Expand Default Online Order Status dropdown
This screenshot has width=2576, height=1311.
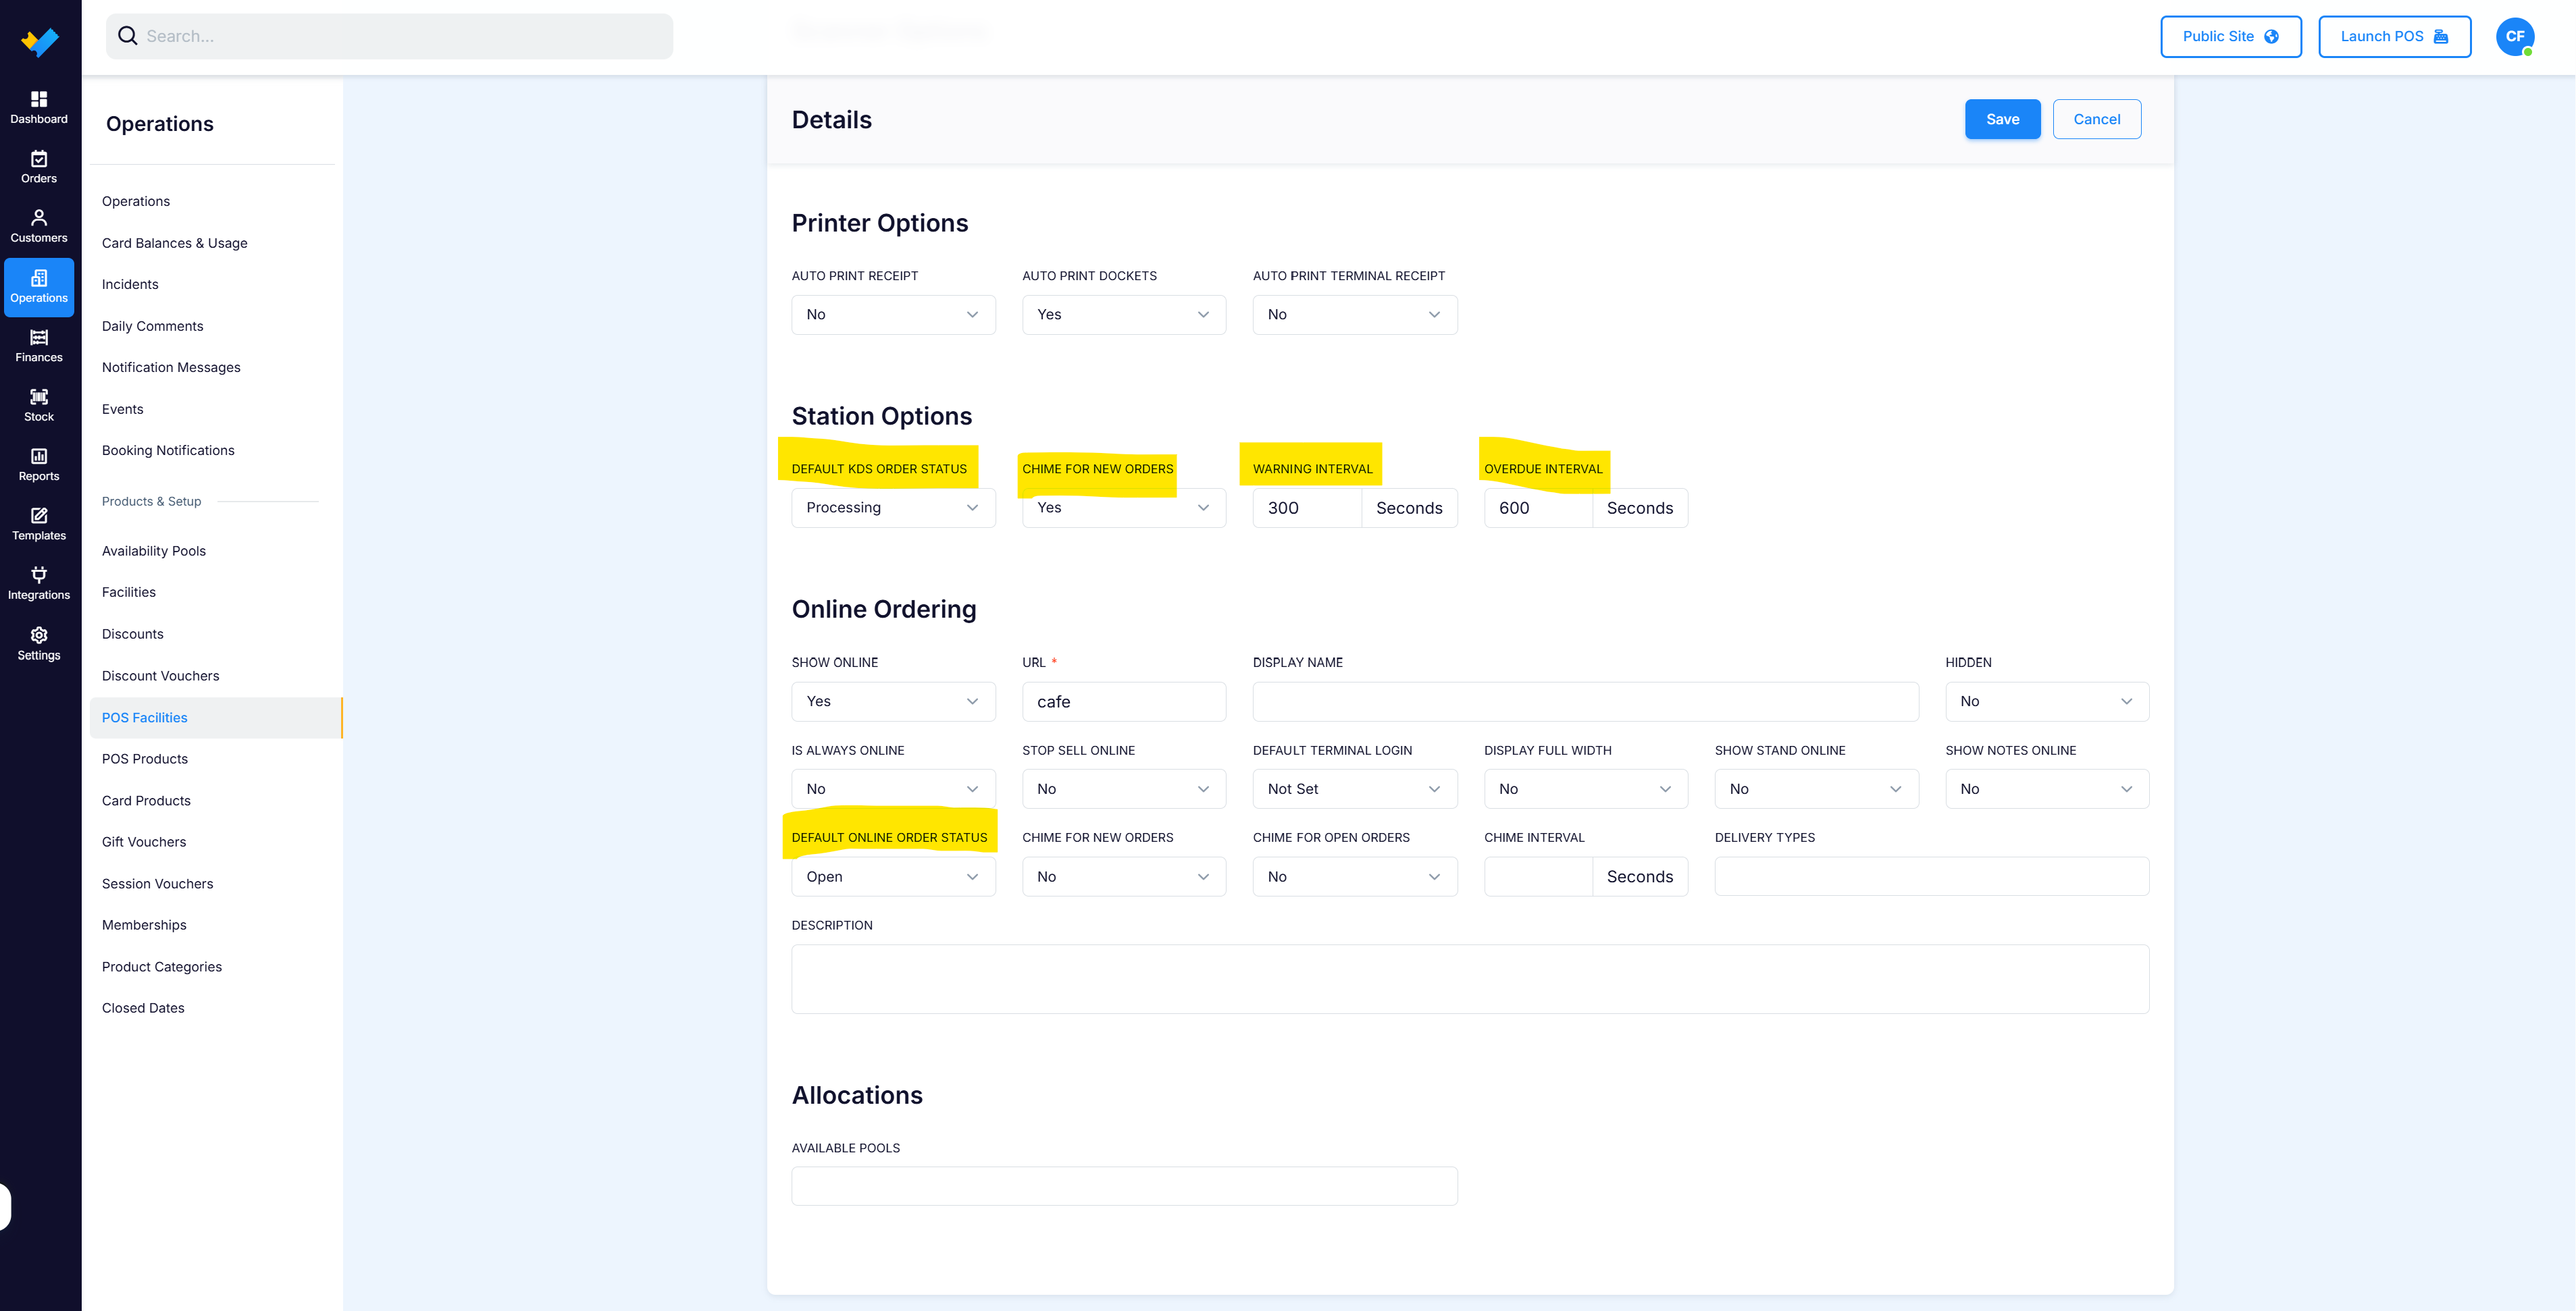[x=893, y=876]
